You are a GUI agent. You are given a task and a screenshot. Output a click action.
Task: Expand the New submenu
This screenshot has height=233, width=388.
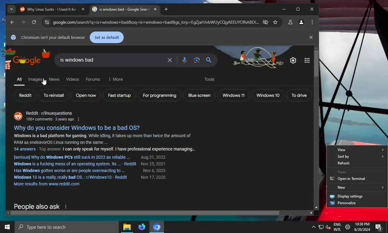(357, 187)
